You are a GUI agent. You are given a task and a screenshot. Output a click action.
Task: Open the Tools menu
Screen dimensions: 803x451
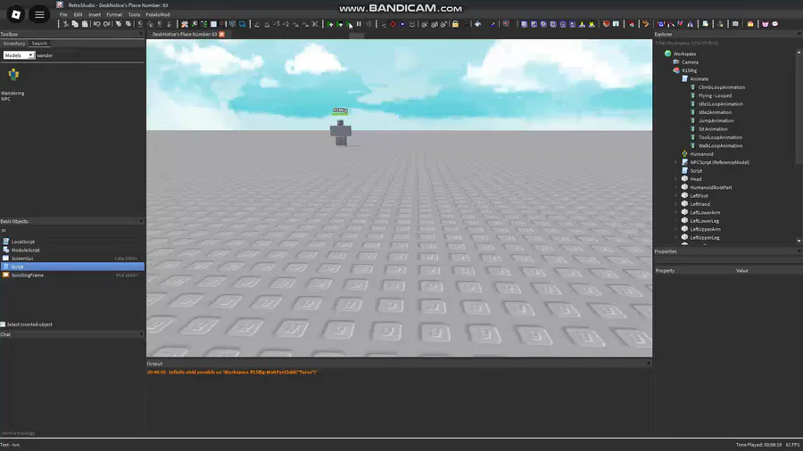(134, 15)
